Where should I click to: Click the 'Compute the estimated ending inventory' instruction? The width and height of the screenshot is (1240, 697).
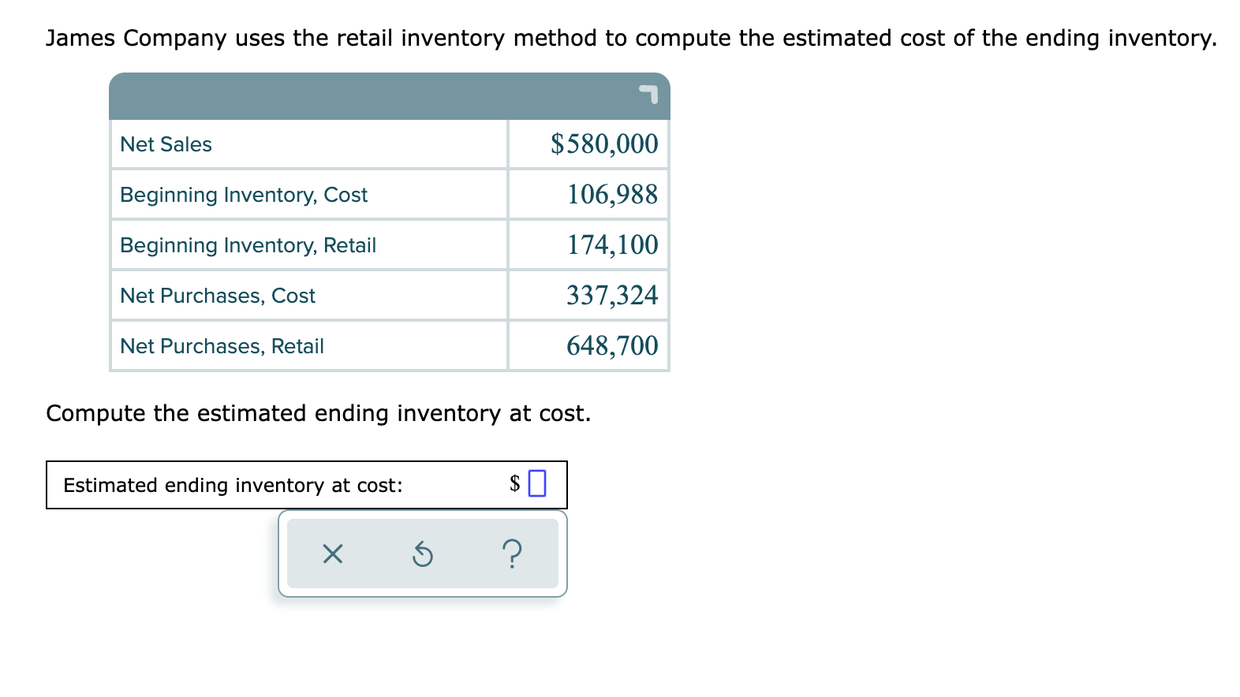(318, 413)
